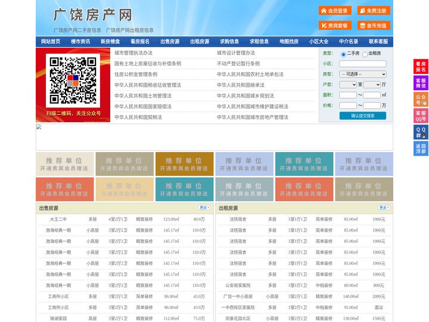The image size is (429, 322).
Task: Open 联系客服 navigation item
Action: 378,42
